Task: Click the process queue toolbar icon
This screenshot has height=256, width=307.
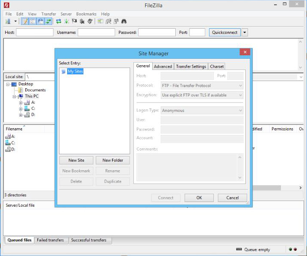Action: (66, 21)
